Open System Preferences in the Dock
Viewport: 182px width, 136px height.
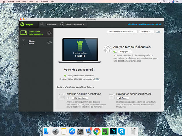pos(80,131)
